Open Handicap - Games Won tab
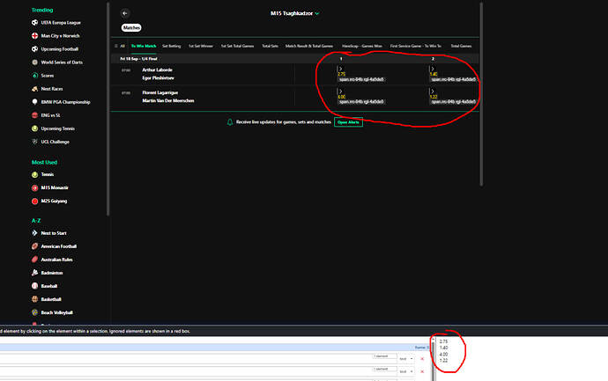608x381 pixels. (362, 46)
